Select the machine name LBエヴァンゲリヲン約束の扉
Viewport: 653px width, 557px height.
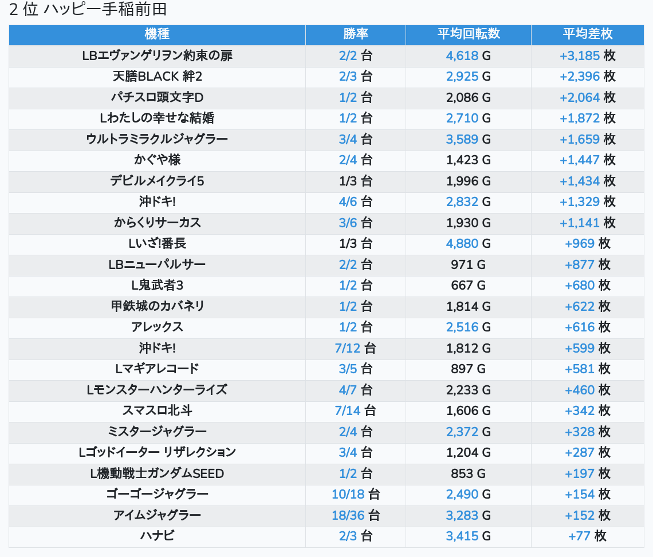(x=157, y=56)
